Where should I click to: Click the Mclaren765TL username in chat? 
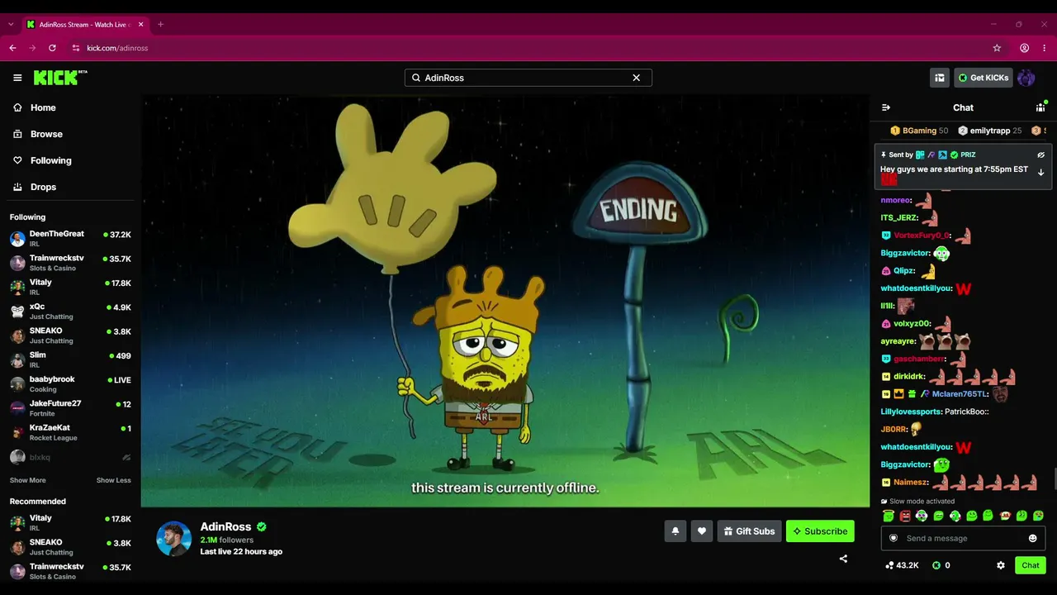[x=959, y=394]
